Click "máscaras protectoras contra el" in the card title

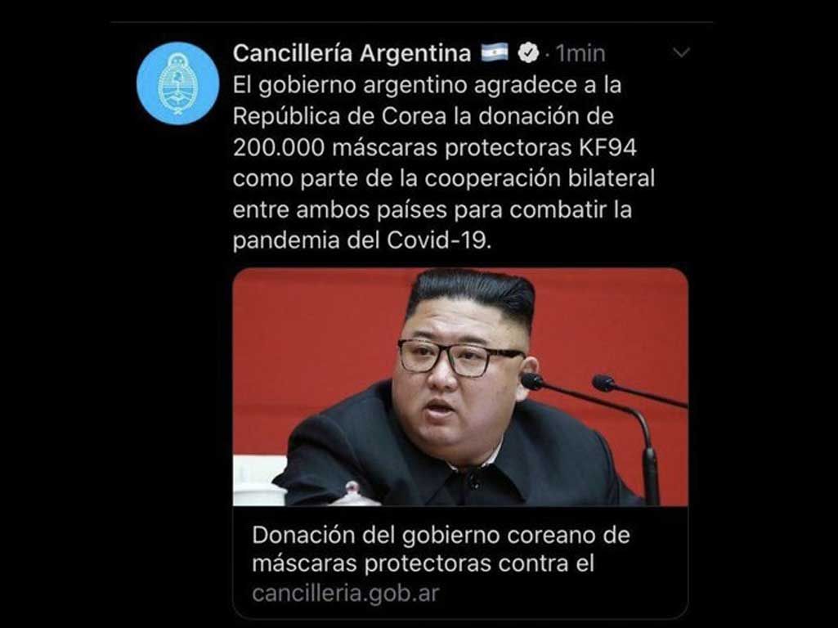pos(423,564)
